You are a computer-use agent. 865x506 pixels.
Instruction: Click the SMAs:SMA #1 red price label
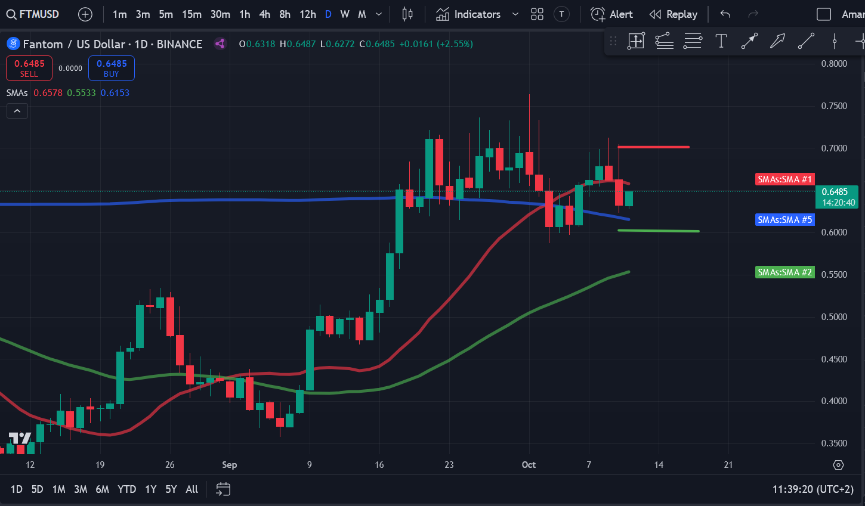[784, 179]
